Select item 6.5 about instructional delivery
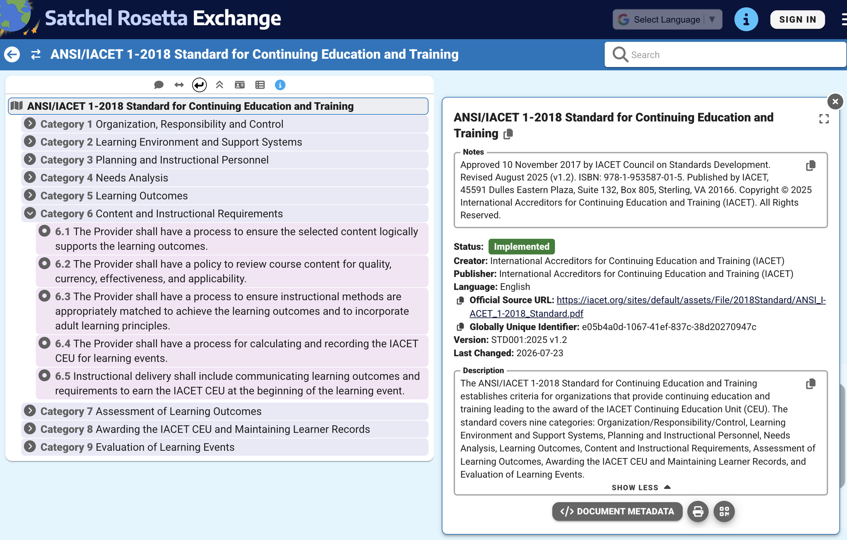The width and height of the screenshot is (847, 540). (x=232, y=383)
